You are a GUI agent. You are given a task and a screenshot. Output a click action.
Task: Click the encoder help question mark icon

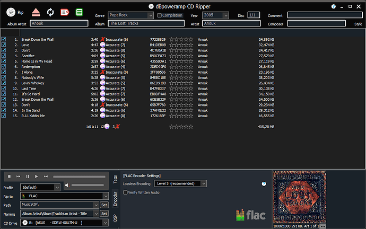click(264, 183)
